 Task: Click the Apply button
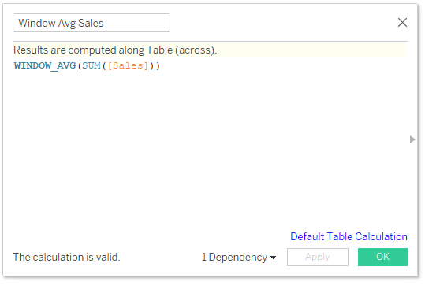318,257
